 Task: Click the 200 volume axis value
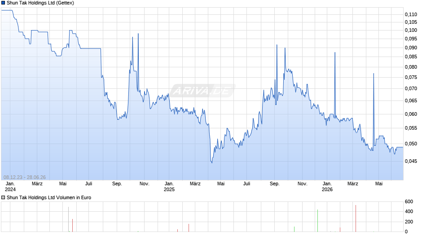coord(409,222)
